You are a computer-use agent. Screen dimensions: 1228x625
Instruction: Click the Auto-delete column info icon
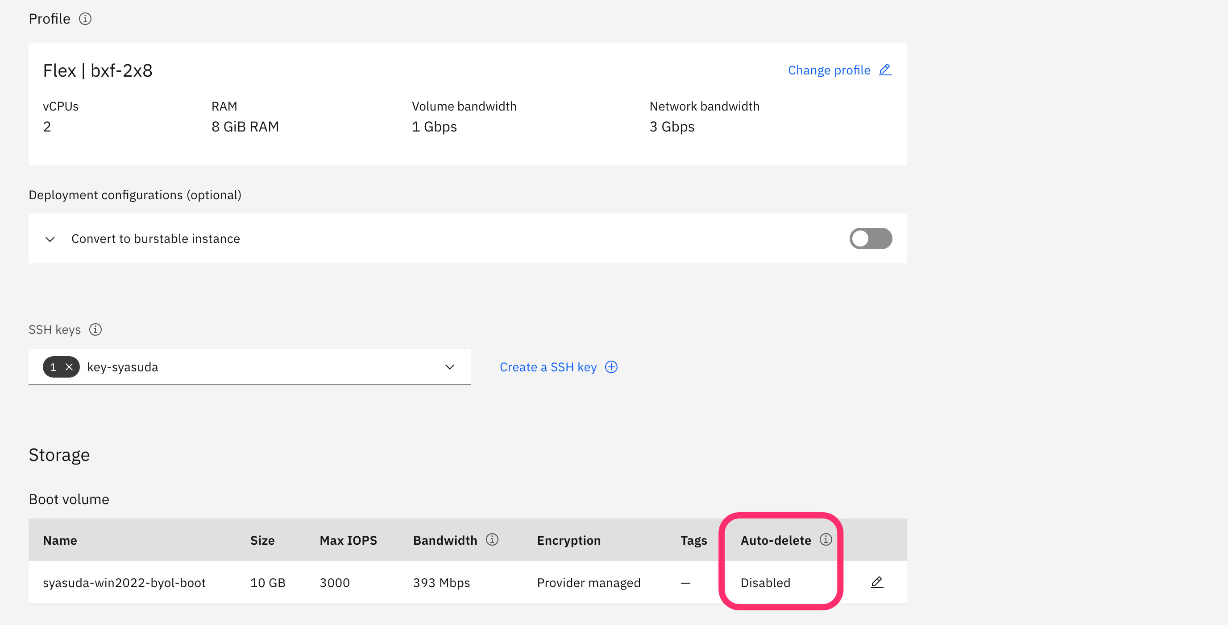click(826, 539)
